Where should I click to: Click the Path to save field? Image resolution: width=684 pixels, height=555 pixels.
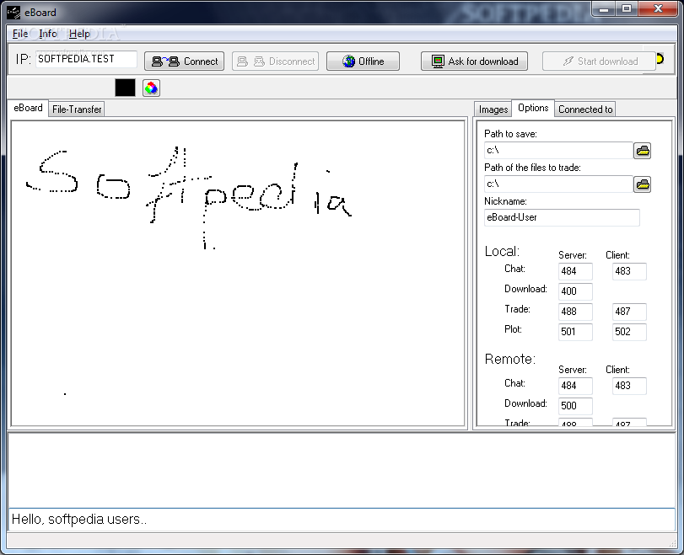pyautogui.click(x=558, y=150)
